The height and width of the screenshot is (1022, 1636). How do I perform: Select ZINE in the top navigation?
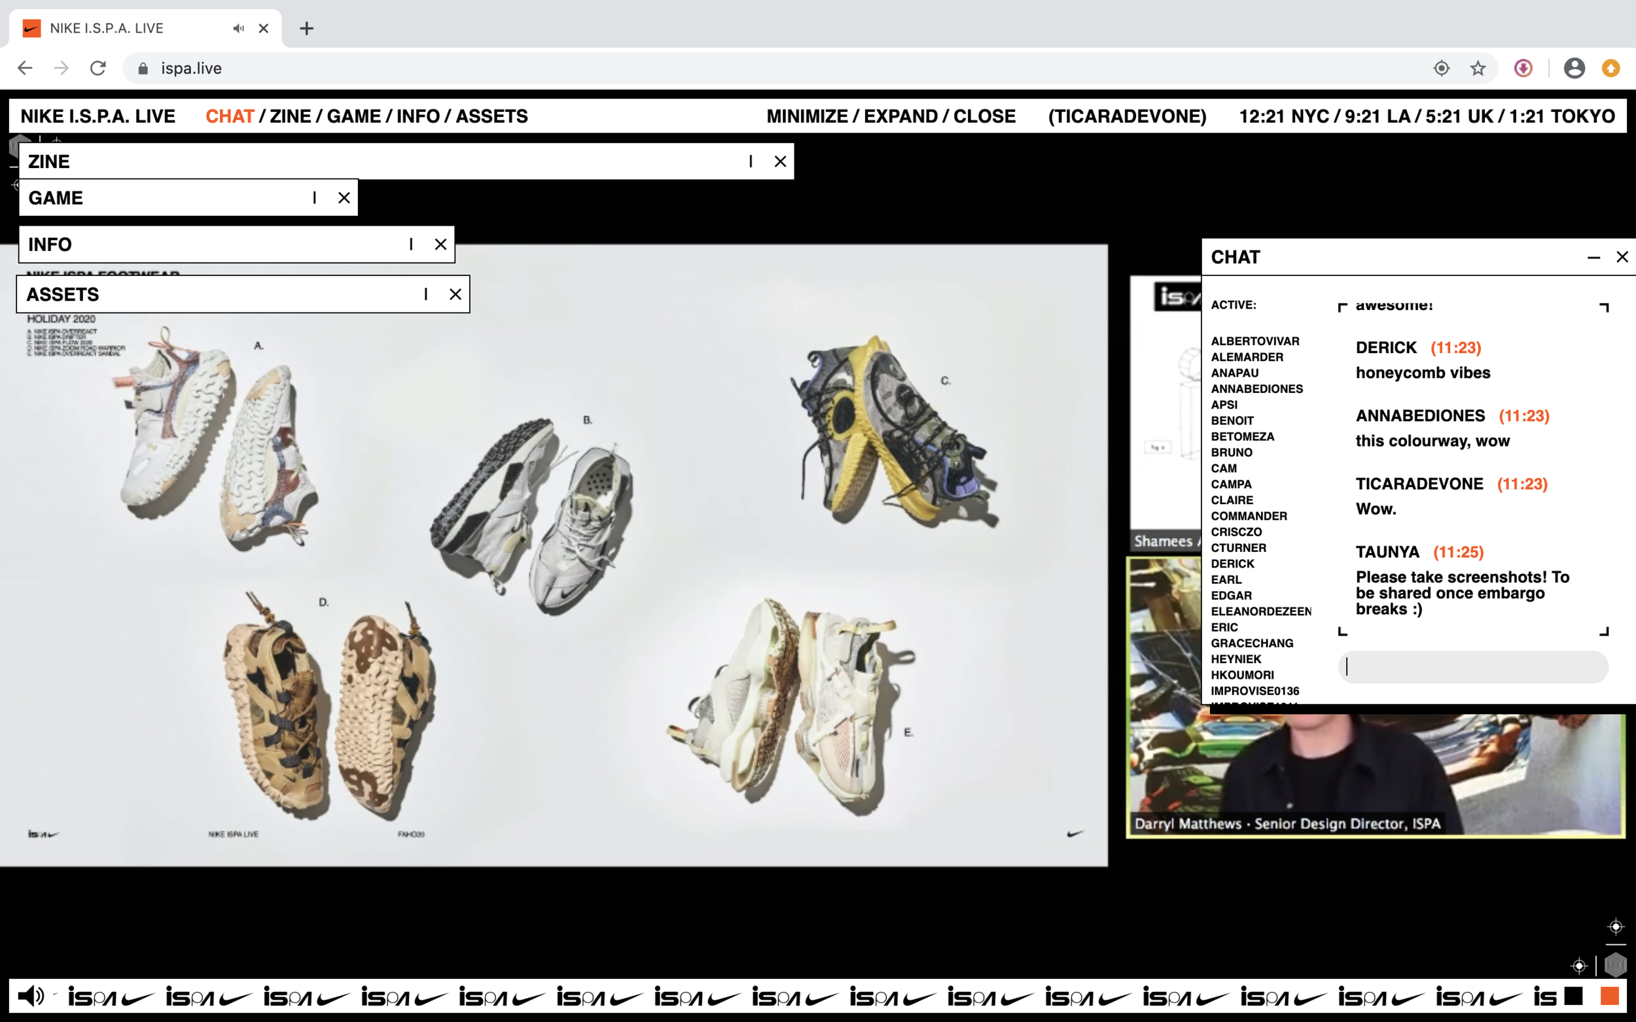291,116
